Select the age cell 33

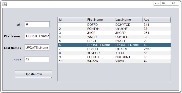point(156,29)
